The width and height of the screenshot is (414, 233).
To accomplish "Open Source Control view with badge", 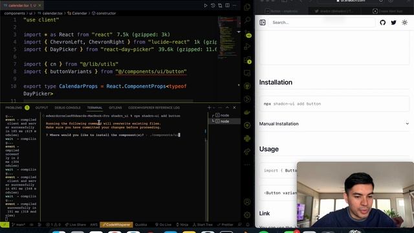I will tap(247, 33).
